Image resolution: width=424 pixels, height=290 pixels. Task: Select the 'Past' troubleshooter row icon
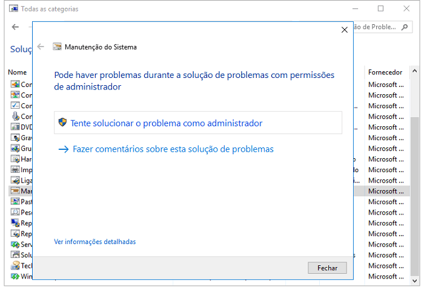coord(15,202)
